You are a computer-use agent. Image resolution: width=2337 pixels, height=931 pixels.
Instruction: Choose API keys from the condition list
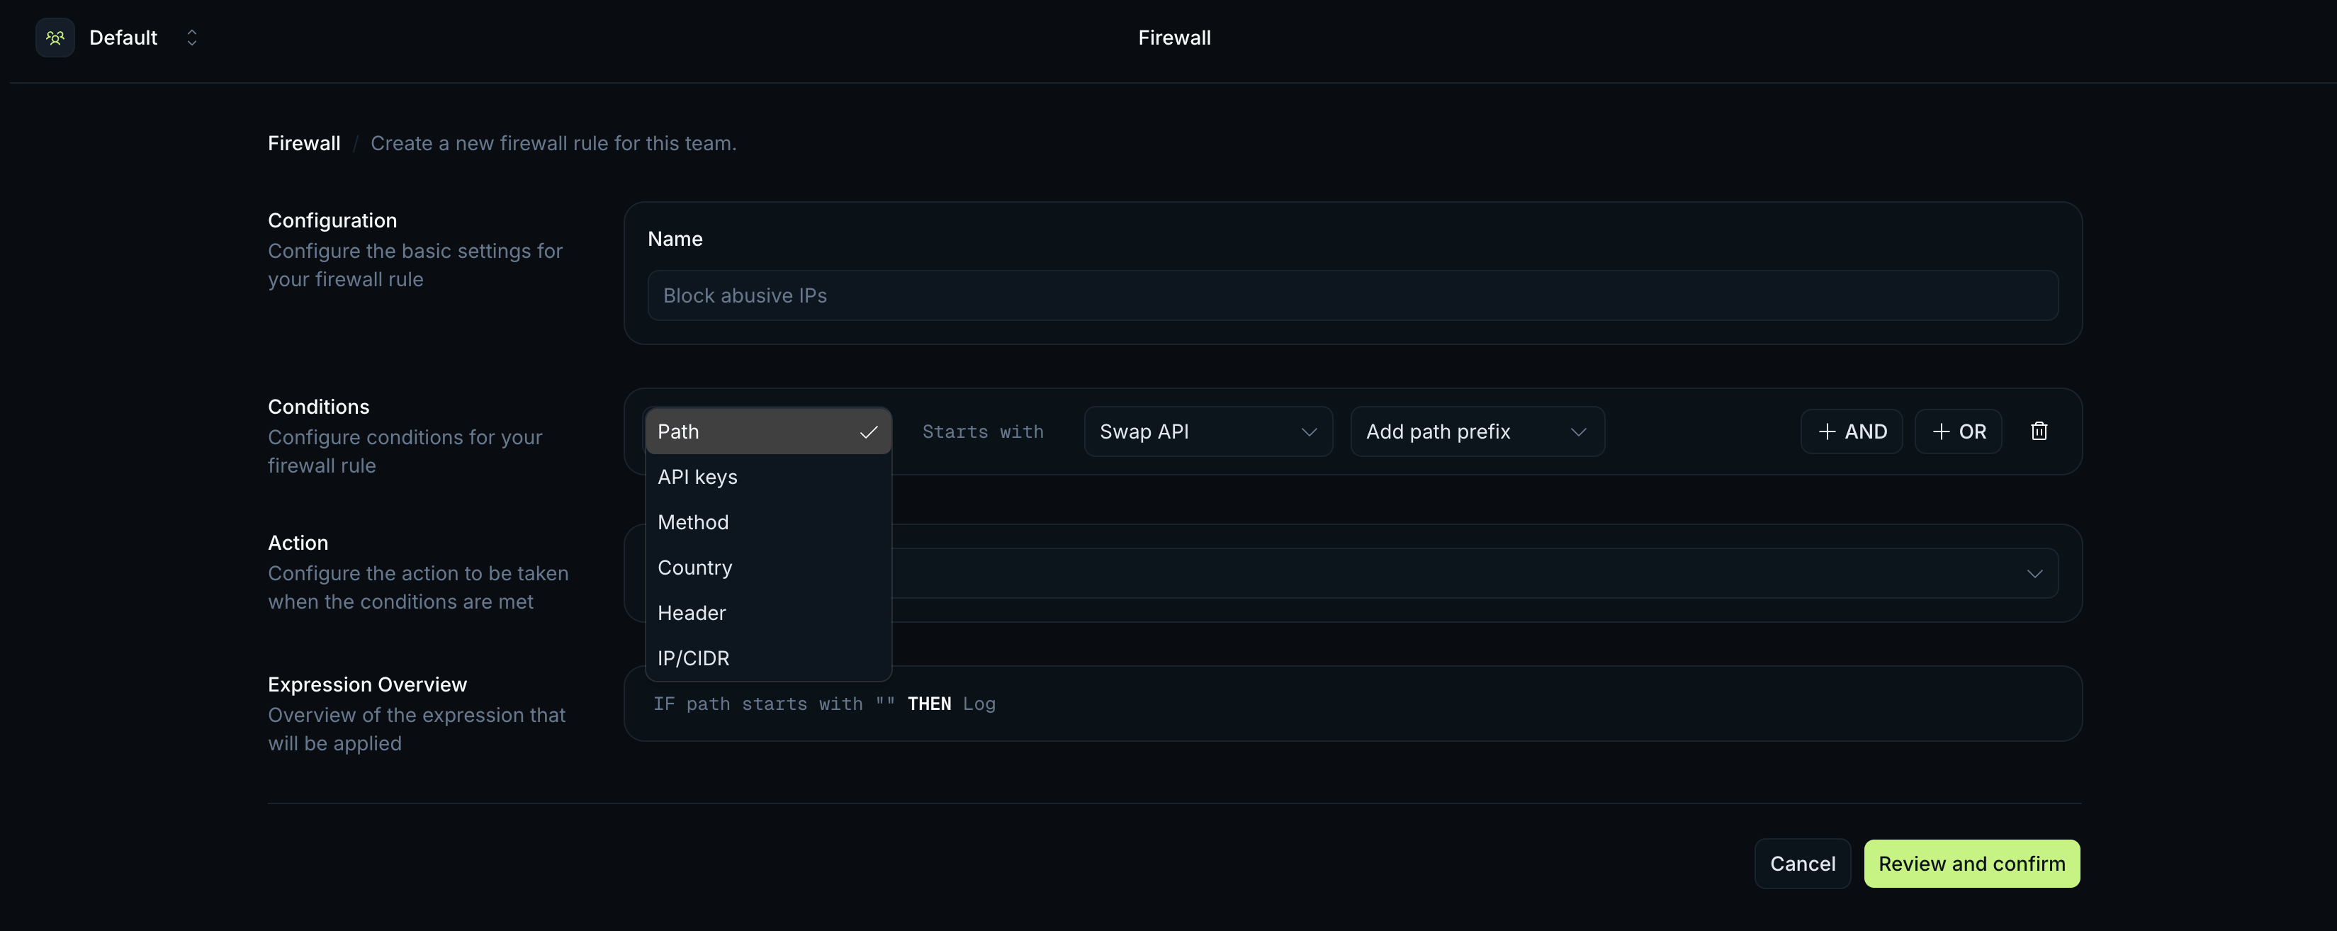[x=767, y=478]
